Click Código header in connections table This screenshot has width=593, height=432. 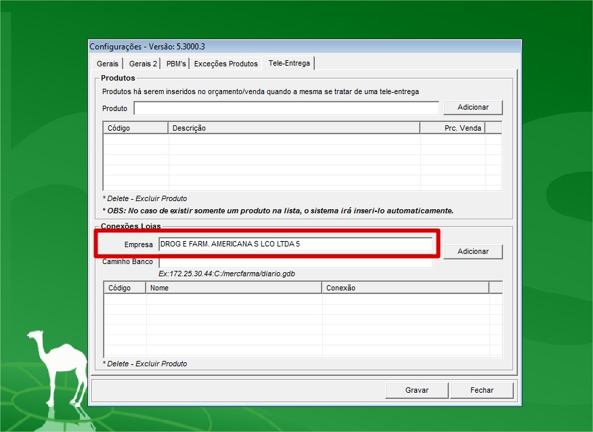[x=125, y=288]
